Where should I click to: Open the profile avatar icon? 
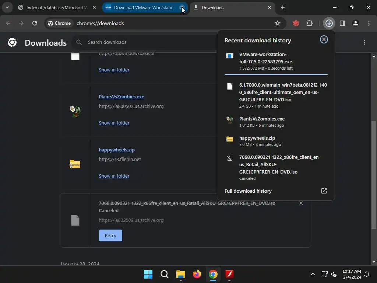[x=356, y=23]
